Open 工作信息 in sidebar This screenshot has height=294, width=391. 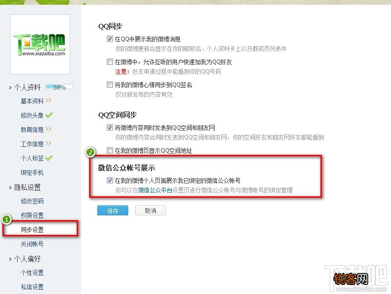tap(32, 144)
